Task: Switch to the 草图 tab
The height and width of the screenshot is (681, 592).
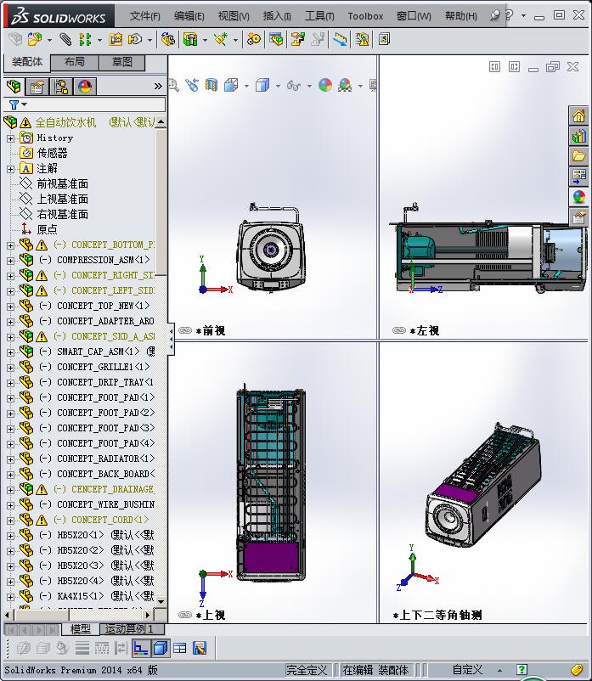Action: pos(122,62)
